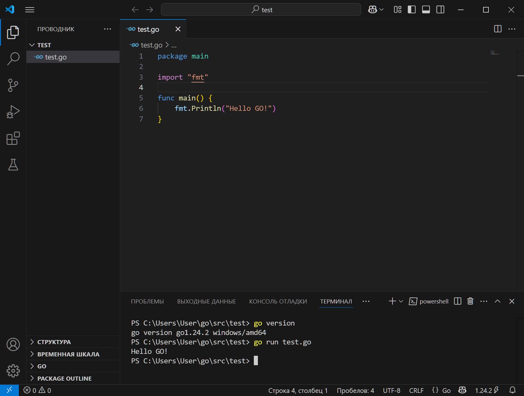
Task: Click the UTF-8 encoding button
Action: (391, 390)
